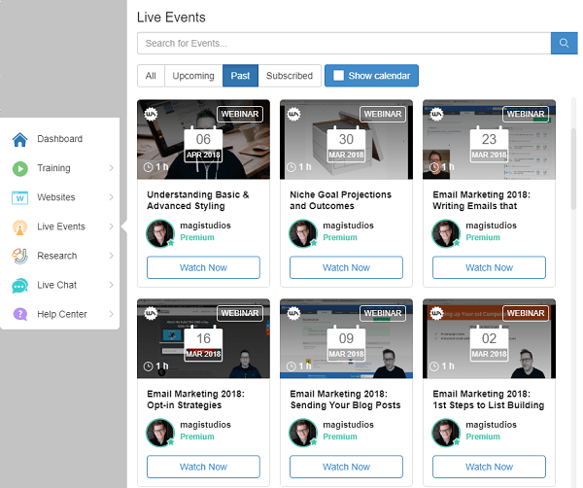Image resolution: width=583 pixels, height=488 pixels.
Task: Watch Now for Niche Goal Projections
Action: tap(346, 267)
